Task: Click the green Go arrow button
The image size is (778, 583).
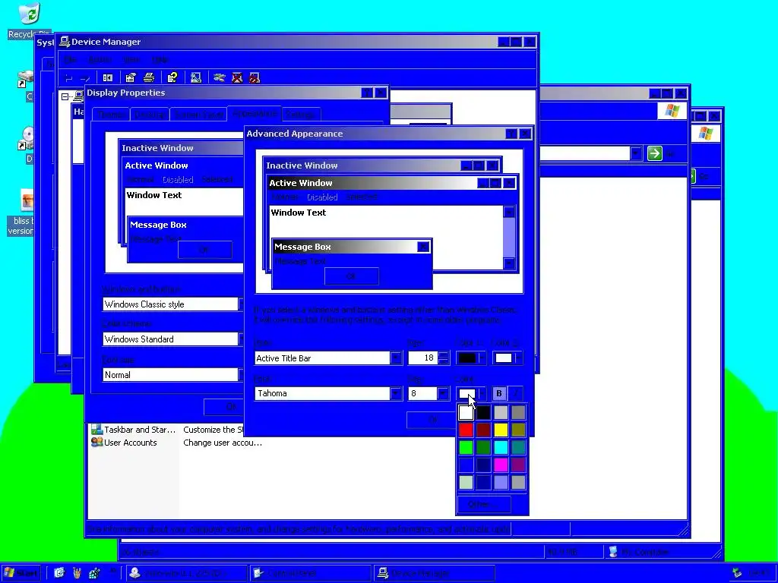Action: click(x=654, y=153)
